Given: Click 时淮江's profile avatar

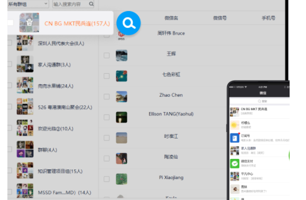Looking at the screenshot, I should [x=122, y=138].
